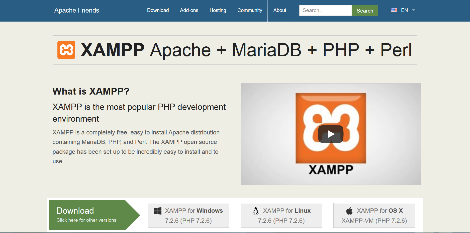Expand the EN language dropdown
This screenshot has height=233, width=470.
point(404,10)
